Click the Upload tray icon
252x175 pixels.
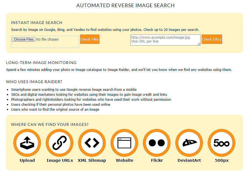(x=27, y=143)
